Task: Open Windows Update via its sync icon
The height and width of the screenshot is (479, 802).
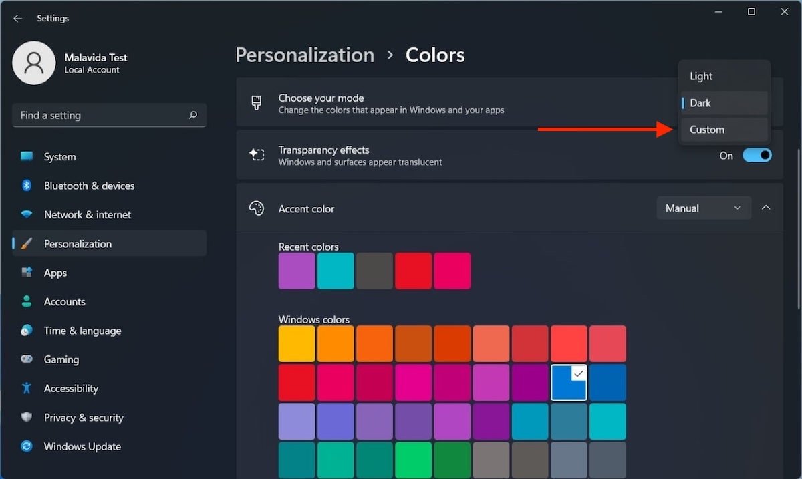Action: (27, 446)
